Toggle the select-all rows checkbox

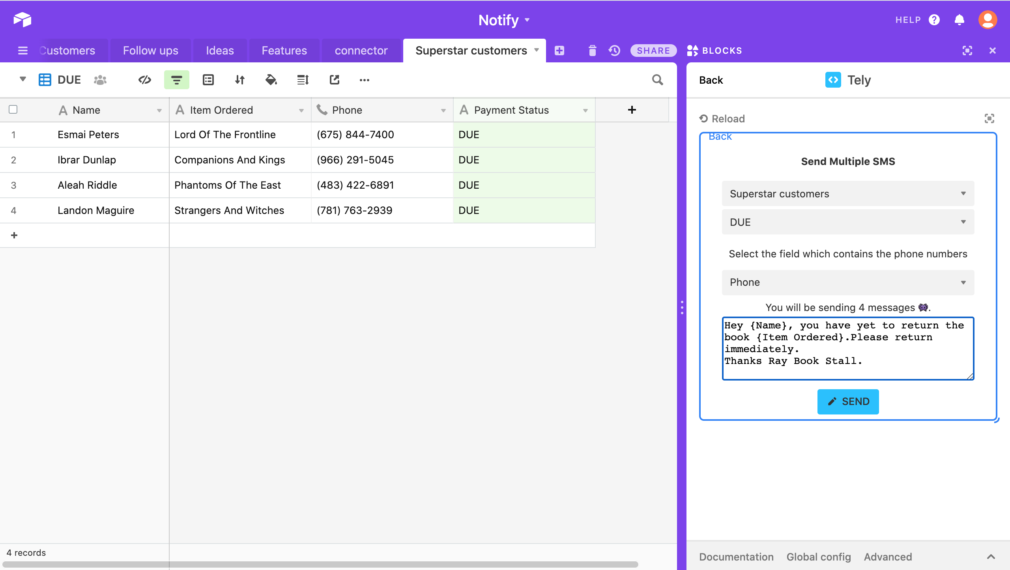click(x=13, y=109)
